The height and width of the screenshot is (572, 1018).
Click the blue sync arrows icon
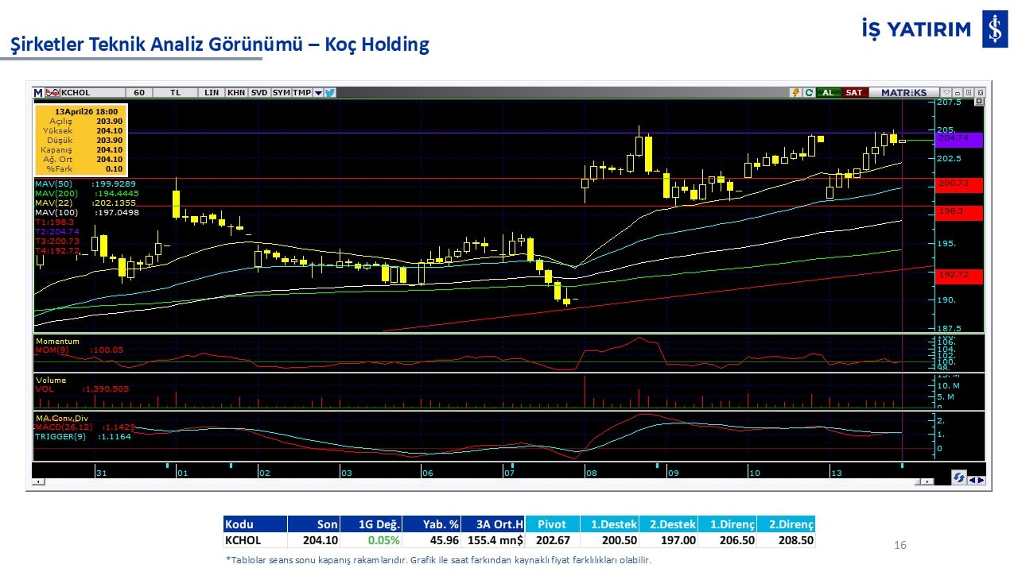click(x=959, y=477)
